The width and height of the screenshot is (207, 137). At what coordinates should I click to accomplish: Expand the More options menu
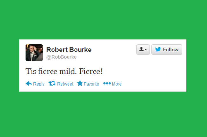112,84
